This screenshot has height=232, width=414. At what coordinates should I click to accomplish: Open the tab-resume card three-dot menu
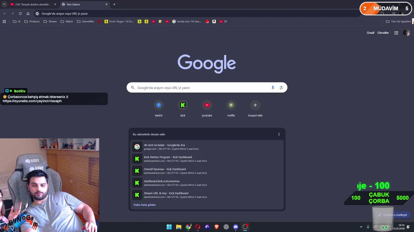(x=279, y=134)
